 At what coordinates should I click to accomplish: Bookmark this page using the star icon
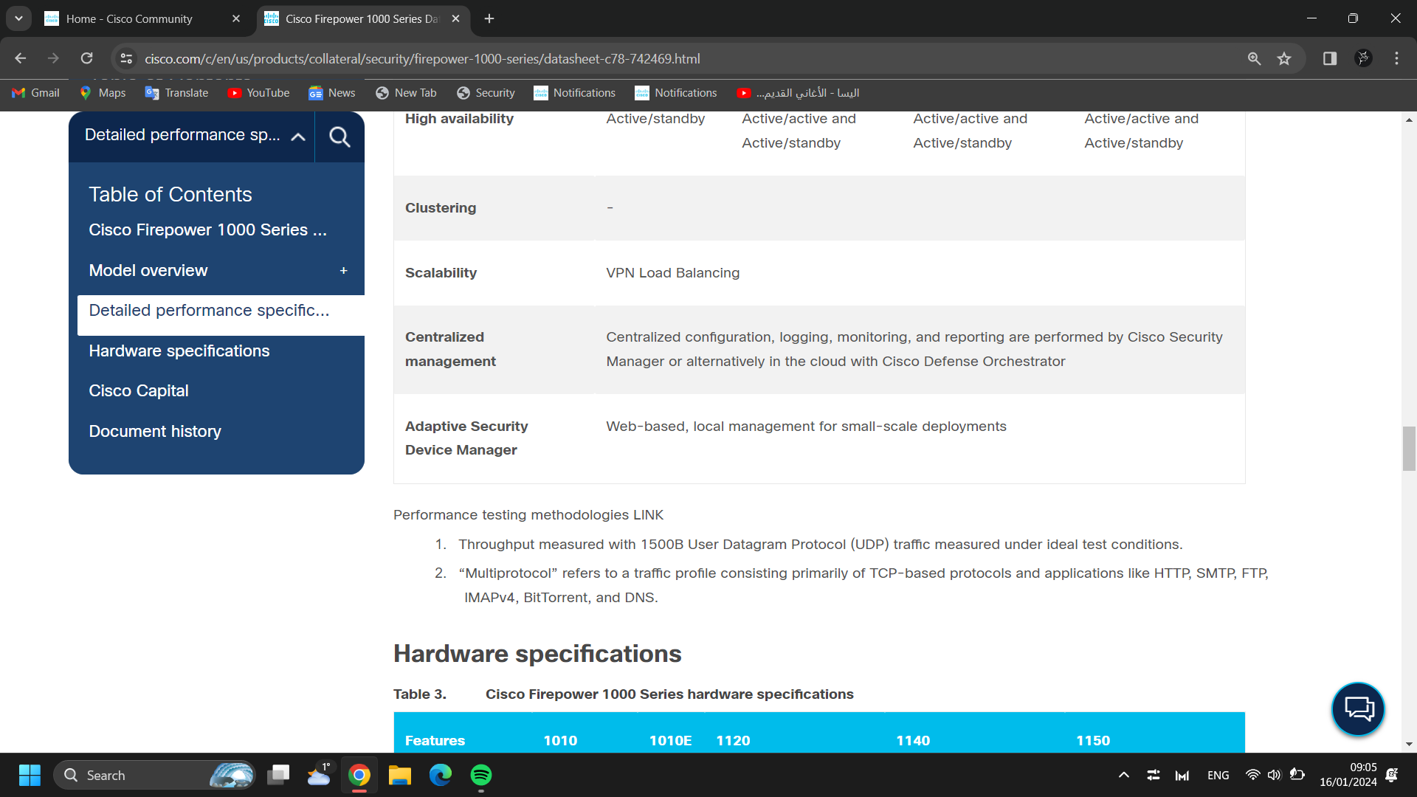1284,58
